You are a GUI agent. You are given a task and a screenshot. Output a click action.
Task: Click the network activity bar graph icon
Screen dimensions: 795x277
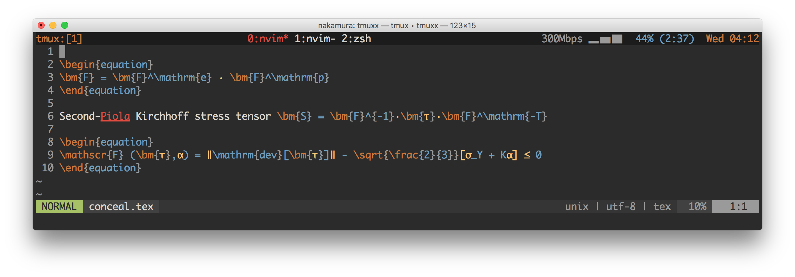pyautogui.click(x=605, y=39)
